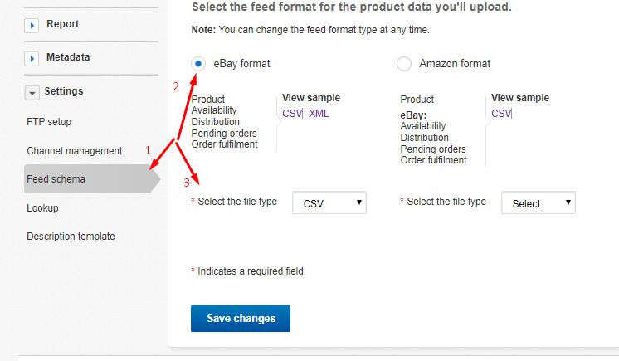
Task: Click the Settings heading label
Action: coord(64,91)
